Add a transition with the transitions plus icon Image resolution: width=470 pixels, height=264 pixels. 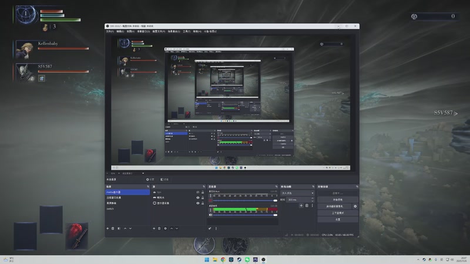(301, 206)
